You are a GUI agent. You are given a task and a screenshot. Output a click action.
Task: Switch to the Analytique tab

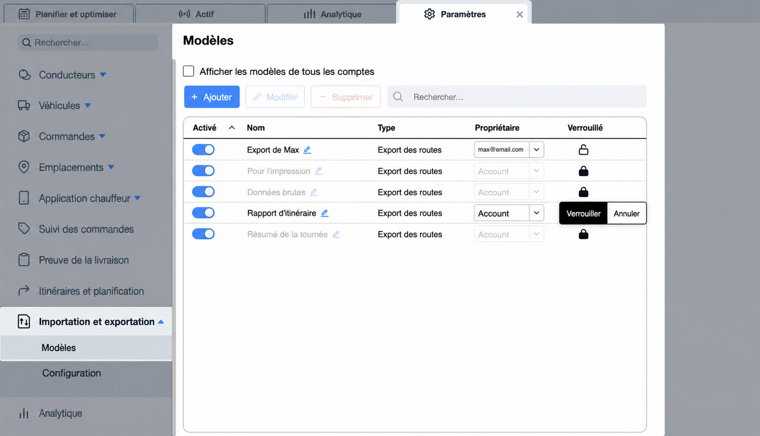(332, 14)
